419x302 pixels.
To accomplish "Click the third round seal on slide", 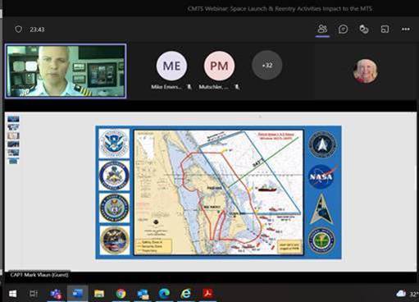I will click(114, 208).
